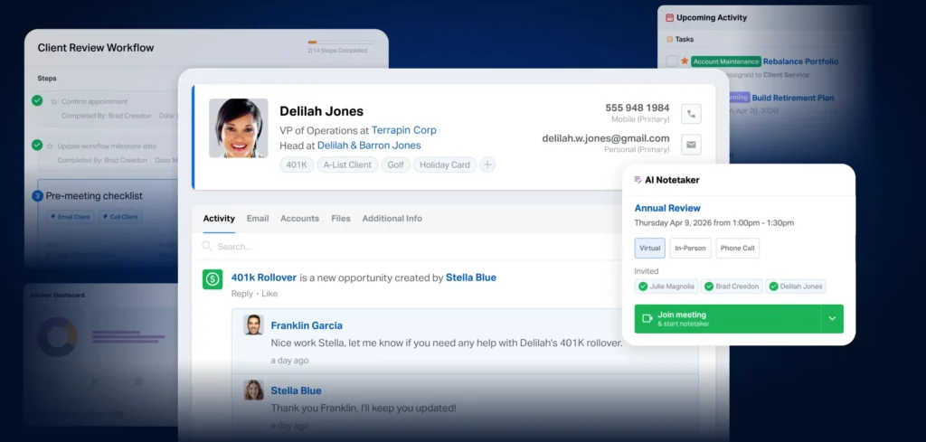Click the workflow steps-completed progress bar
Screen dimensions: 926x442
pyautogui.click(x=340, y=42)
